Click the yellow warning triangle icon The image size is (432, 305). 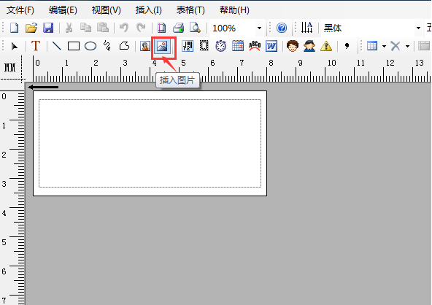(326, 46)
